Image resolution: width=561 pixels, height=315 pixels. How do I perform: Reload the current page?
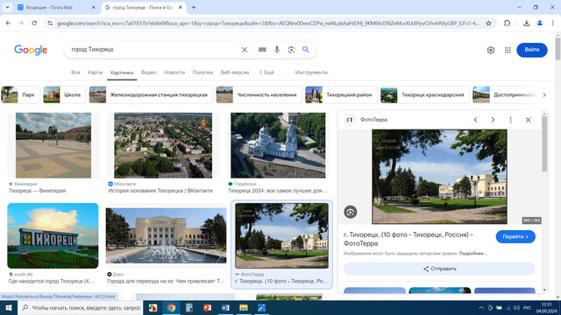[x=34, y=24]
